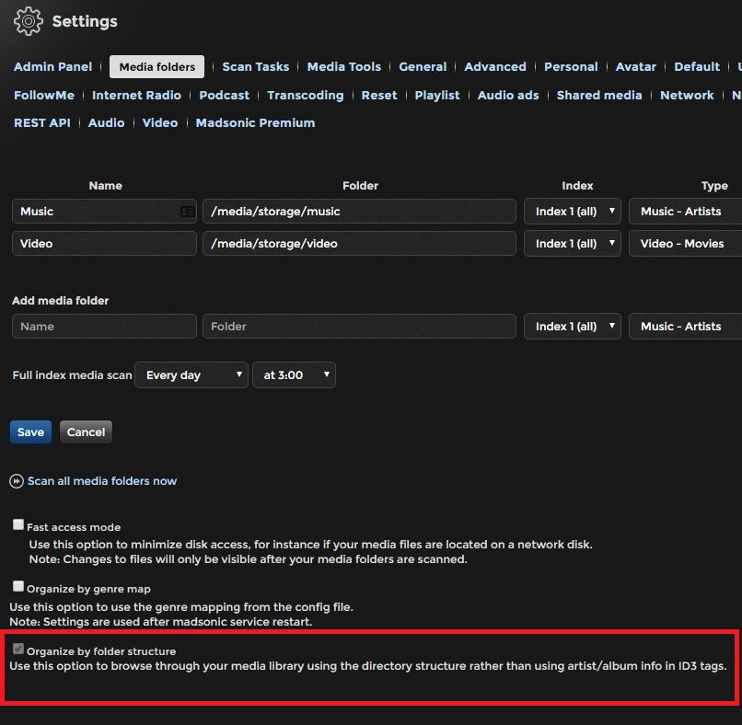Toggle Organize by folder structure checkbox
The width and height of the screenshot is (742, 725).
(18, 650)
